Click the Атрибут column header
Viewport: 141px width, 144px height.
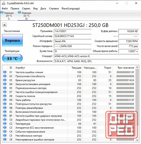click(x=41, y=68)
